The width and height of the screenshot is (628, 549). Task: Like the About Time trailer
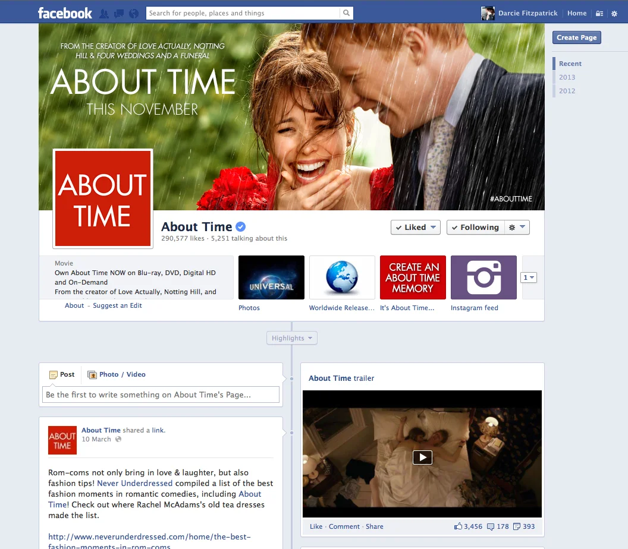(x=316, y=526)
